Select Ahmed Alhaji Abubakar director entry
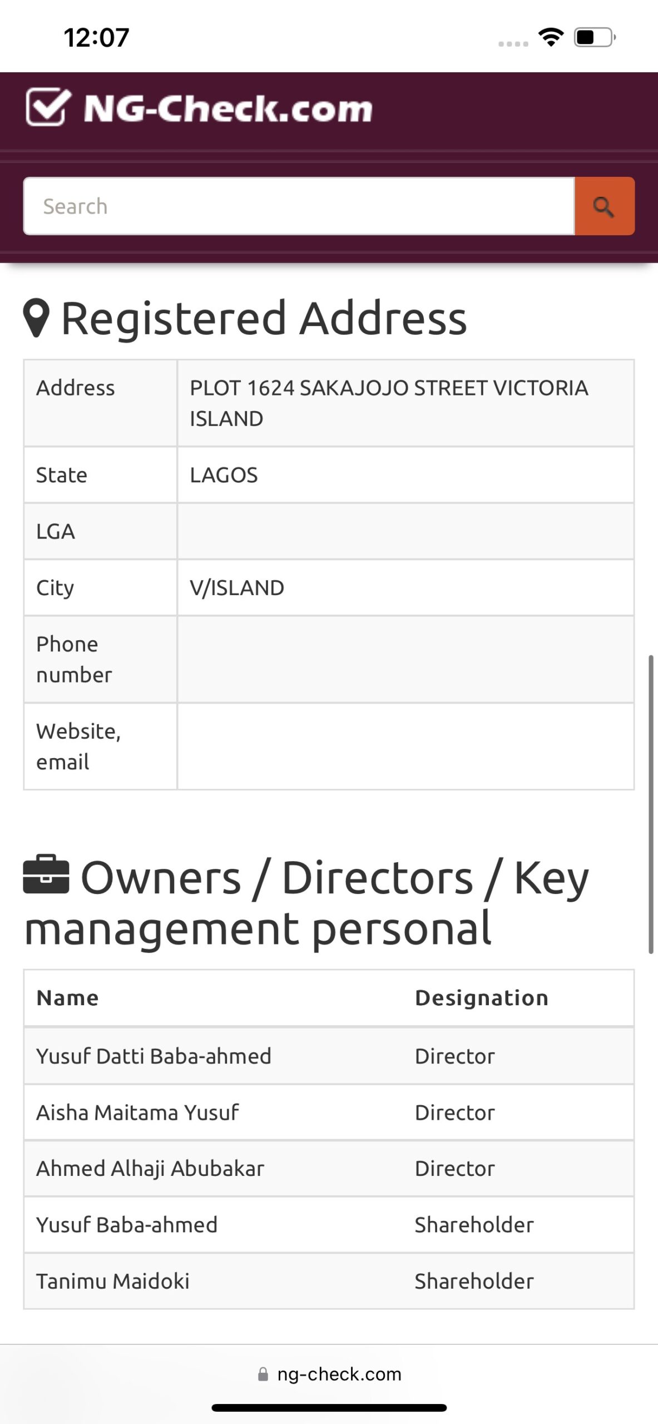This screenshot has height=1424, width=658. 329,1168
